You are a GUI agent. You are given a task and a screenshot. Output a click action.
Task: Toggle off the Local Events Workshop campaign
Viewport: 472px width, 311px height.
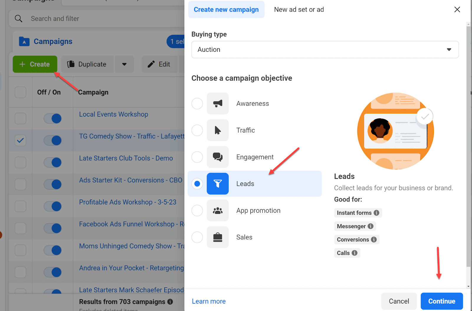point(53,118)
